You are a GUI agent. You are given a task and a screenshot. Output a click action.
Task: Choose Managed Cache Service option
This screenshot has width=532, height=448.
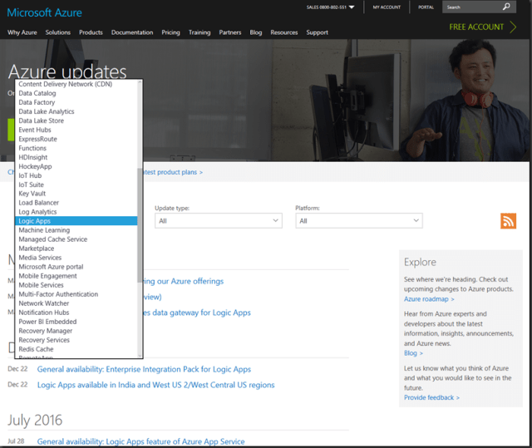click(76, 239)
